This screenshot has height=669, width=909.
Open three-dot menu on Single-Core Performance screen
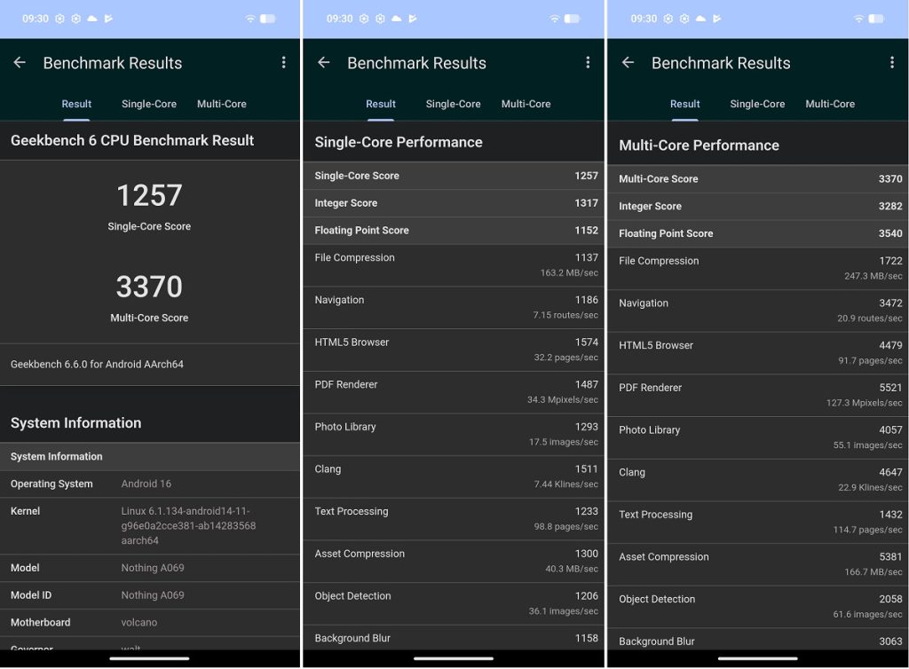588,62
